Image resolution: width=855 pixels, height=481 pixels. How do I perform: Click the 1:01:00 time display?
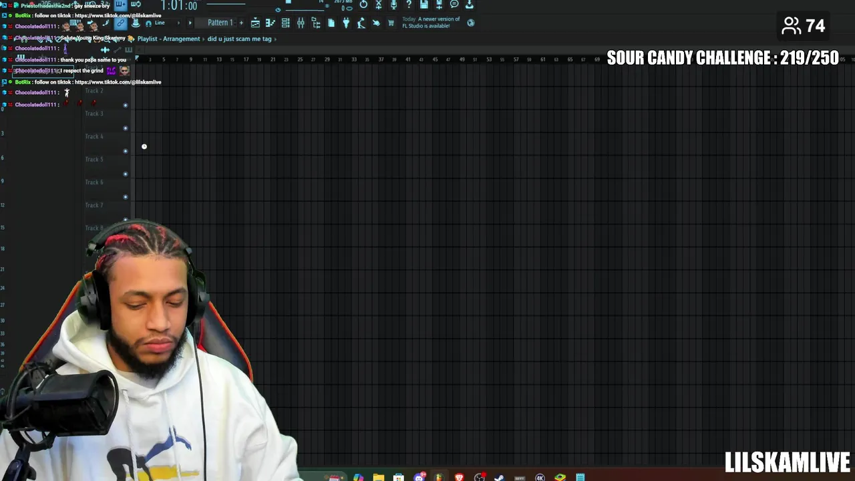179,6
